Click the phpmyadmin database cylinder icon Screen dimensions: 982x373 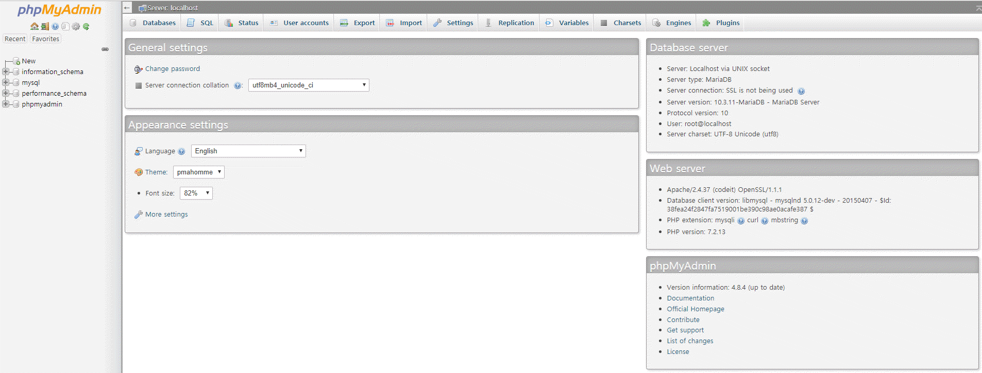16,104
